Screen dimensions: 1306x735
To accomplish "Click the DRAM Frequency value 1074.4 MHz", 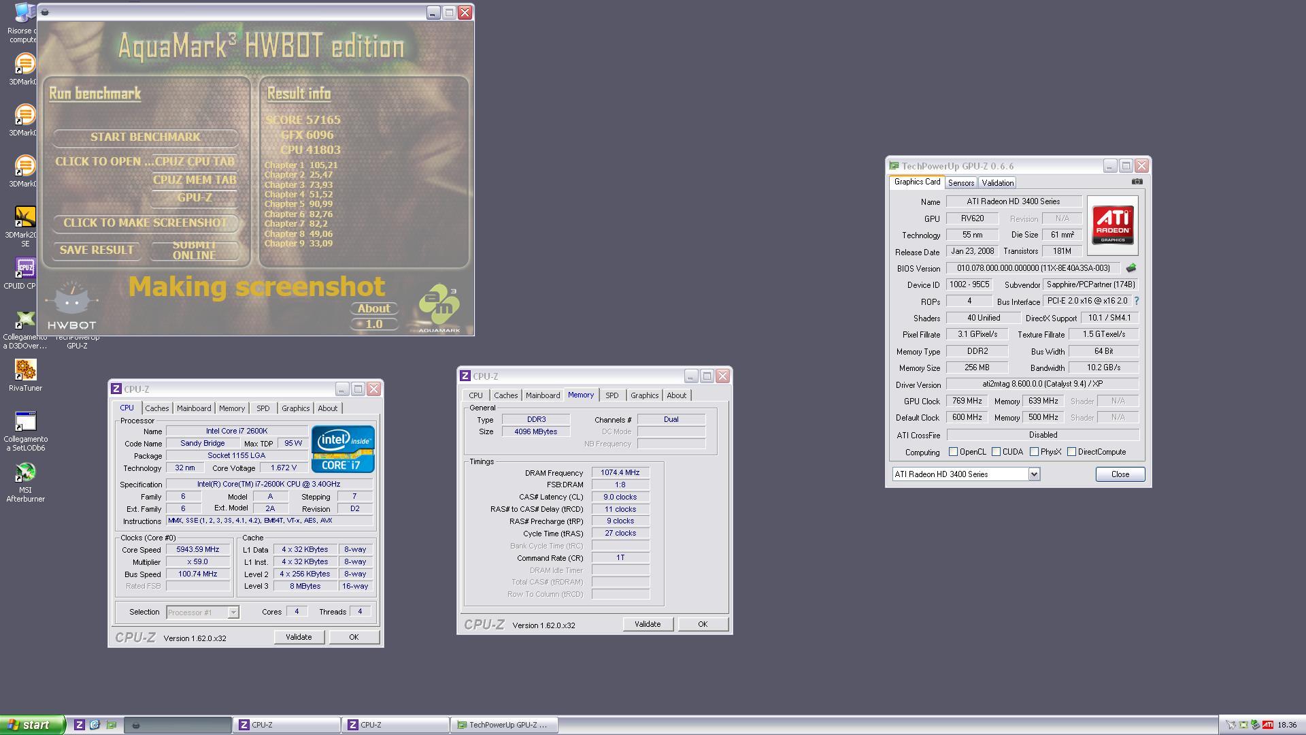I will 620,472.
